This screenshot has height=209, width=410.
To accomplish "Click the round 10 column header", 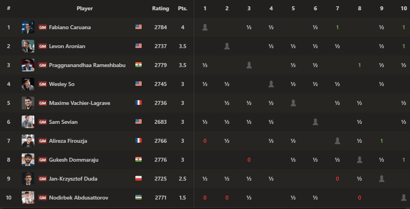I will pyautogui.click(x=403, y=8).
